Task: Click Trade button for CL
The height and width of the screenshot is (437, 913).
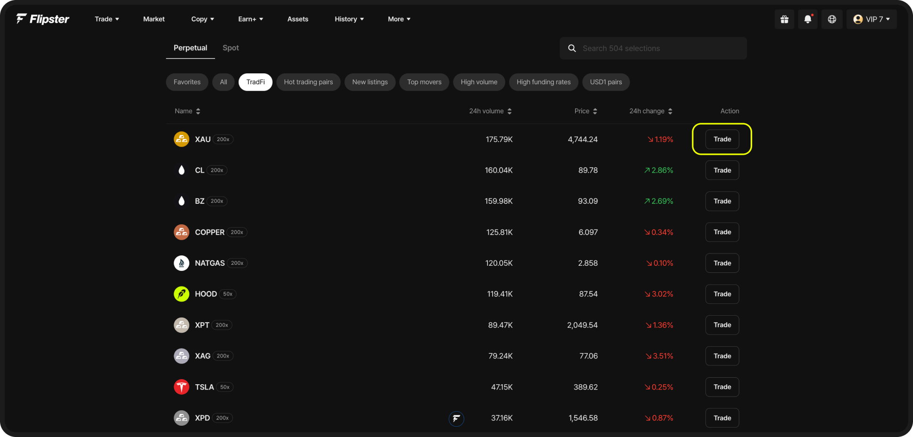Action: (722, 170)
